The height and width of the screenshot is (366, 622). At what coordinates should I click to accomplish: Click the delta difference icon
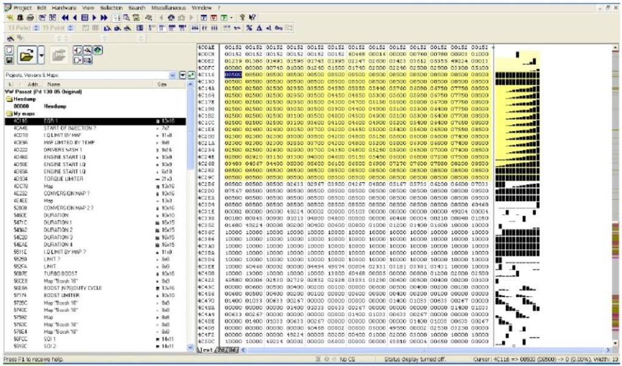[x=259, y=28]
